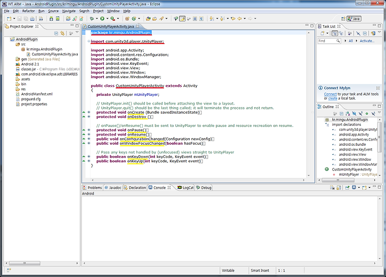
Task: Click Collapse All icon in Task List
Action: pos(365,33)
